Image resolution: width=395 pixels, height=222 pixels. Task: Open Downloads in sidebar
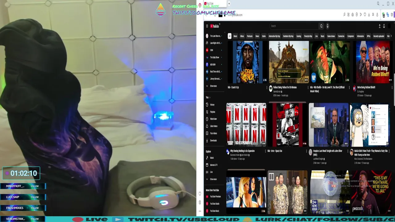coord(213,141)
